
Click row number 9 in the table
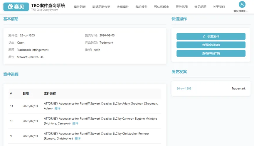11,136
